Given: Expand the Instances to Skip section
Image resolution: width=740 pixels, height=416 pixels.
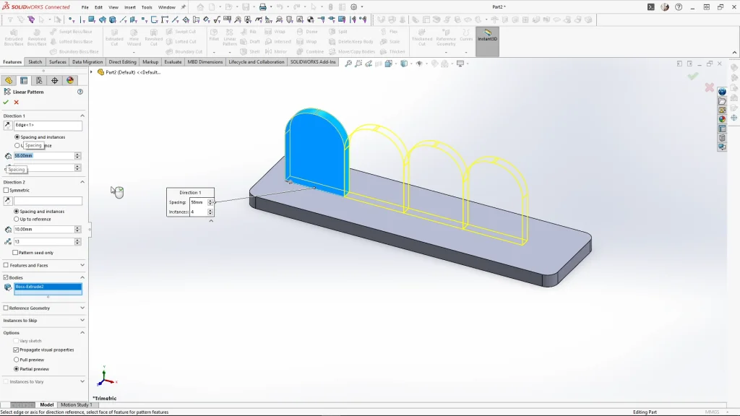Looking at the screenshot, I should (82, 320).
